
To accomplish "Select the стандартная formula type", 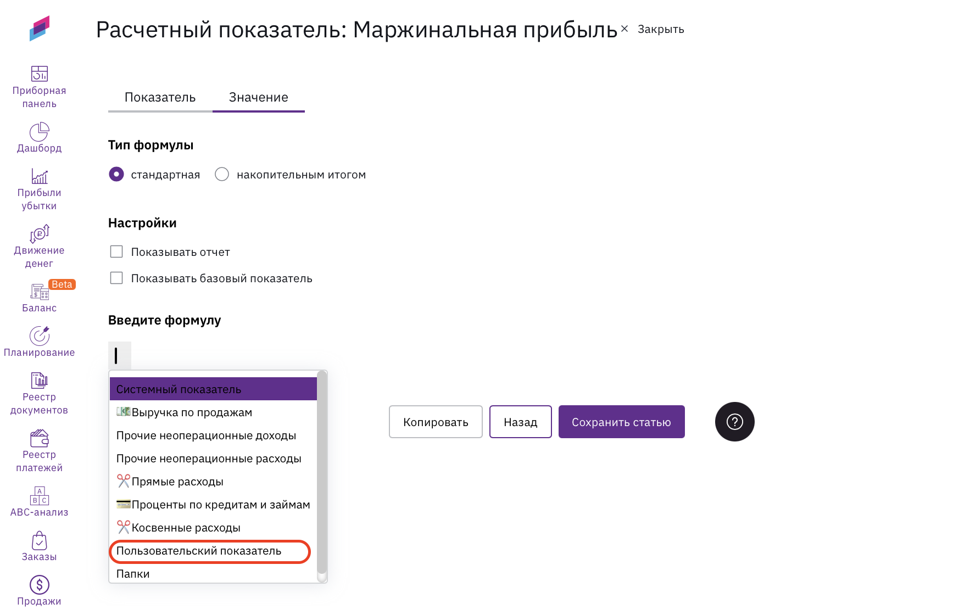I will tap(116, 175).
